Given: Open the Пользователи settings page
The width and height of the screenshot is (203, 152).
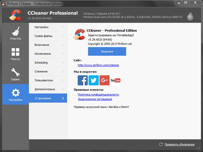Looking at the screenshot, I should click(48, 80).
